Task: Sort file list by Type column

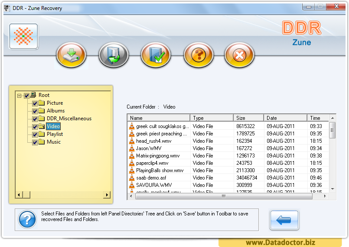Action: [212, 118]
